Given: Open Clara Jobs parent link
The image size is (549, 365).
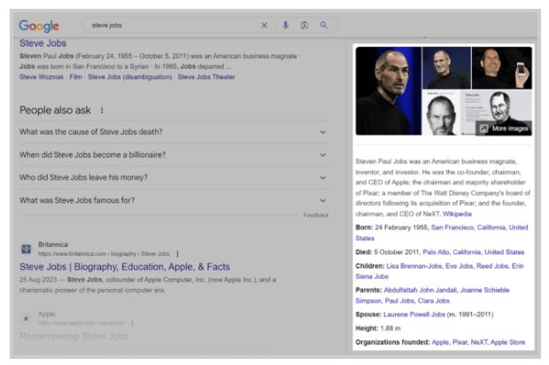Looking at the screenshot, I should (434, 301).
